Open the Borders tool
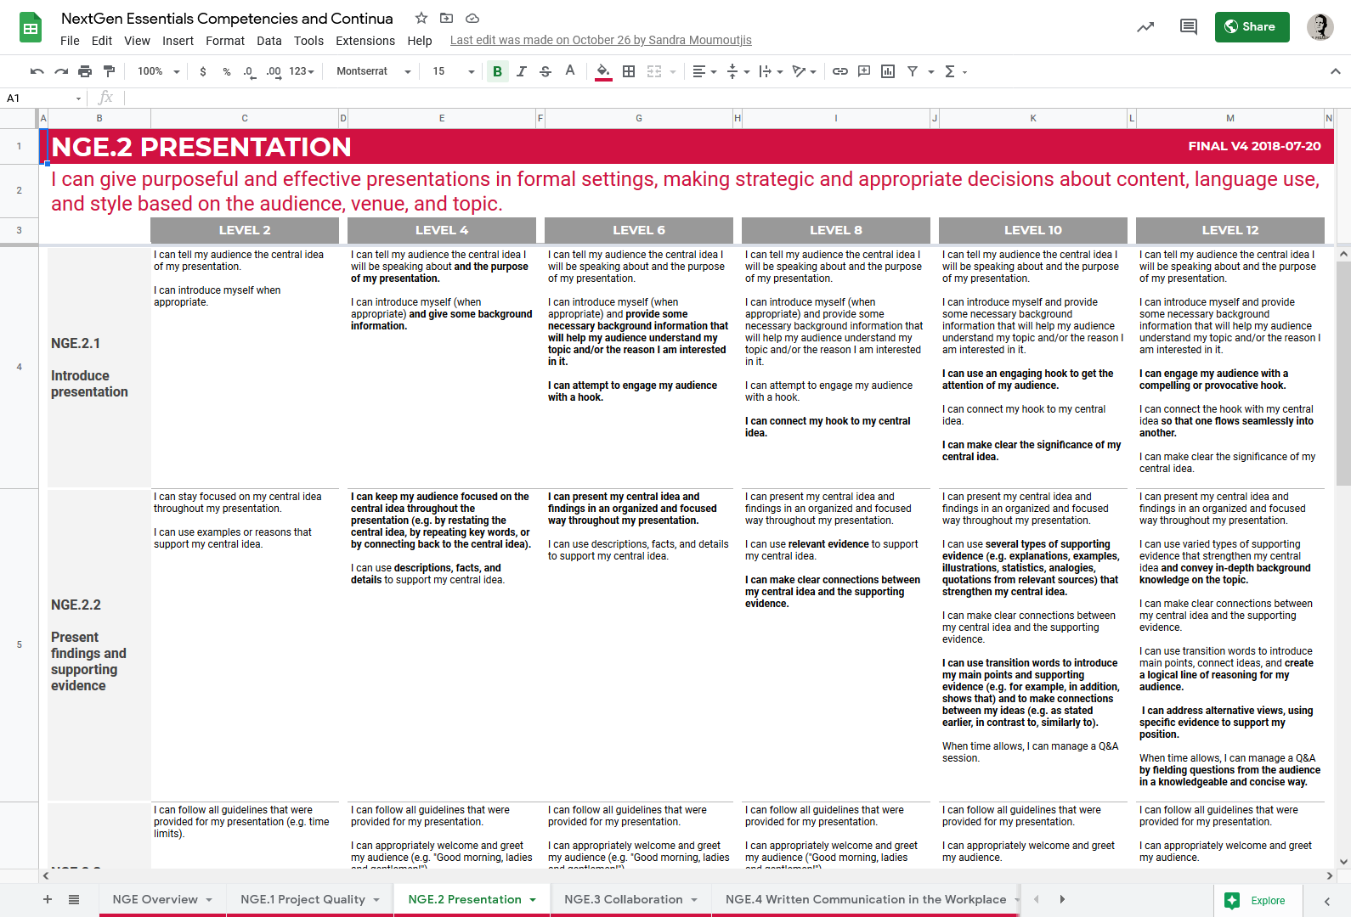The height and width of the screenshot is (917, 1351). coord(629,71)
